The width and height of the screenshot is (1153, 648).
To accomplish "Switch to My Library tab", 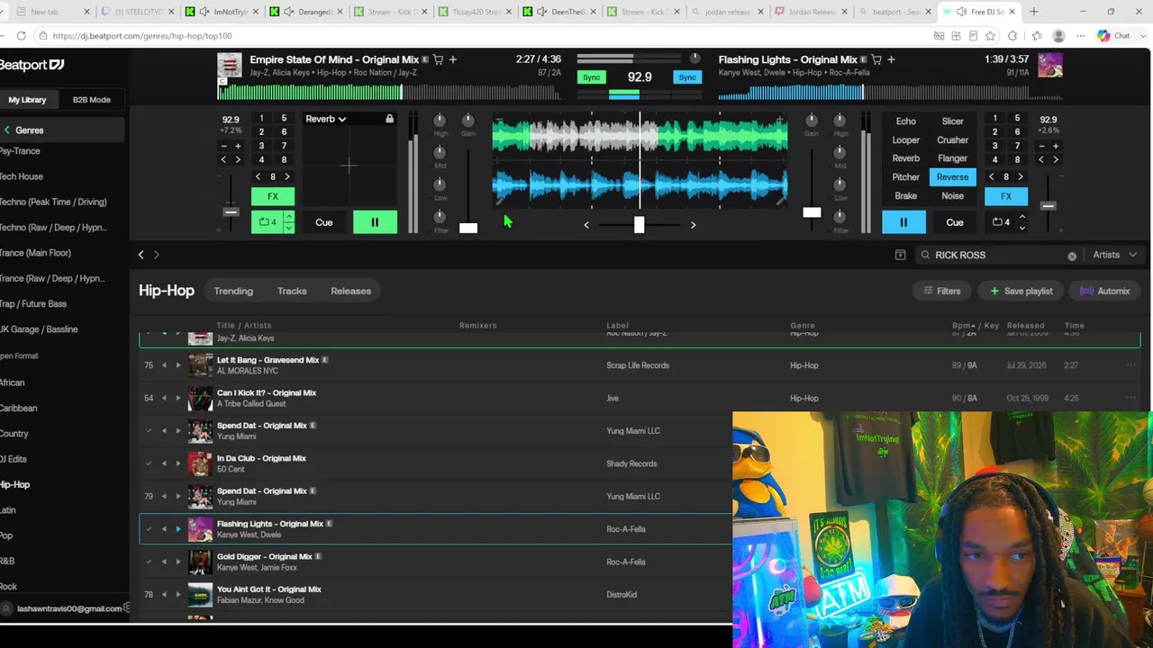I will pyautogui.click(x=27, y=100).
